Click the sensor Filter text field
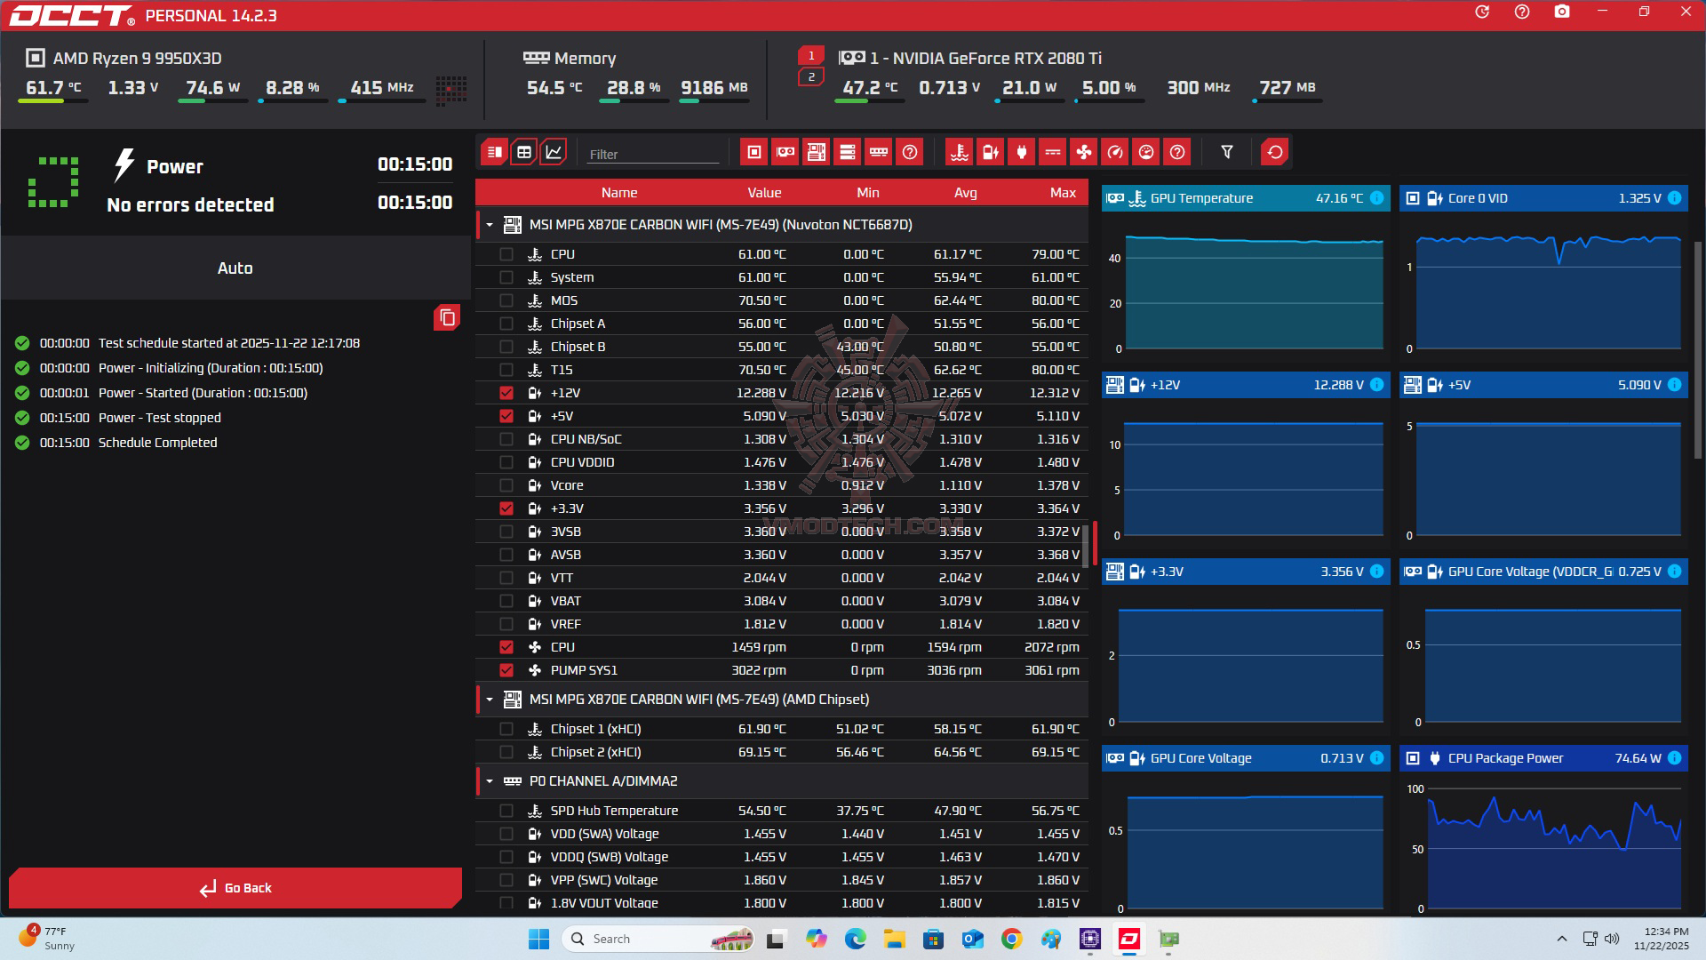The image size is (1706, 960). point(652,154)
